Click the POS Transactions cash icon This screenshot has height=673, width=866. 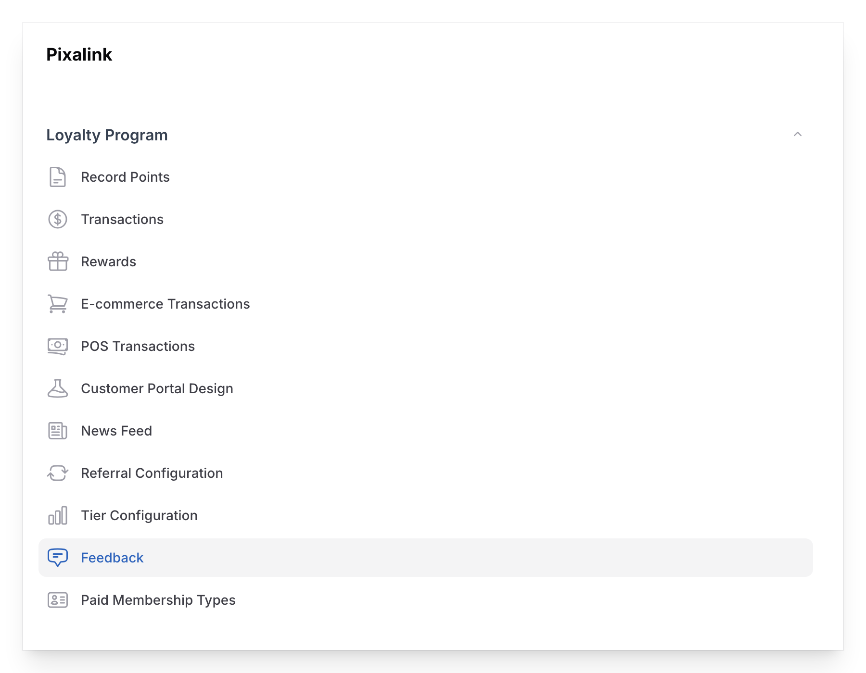click(57, 346)
